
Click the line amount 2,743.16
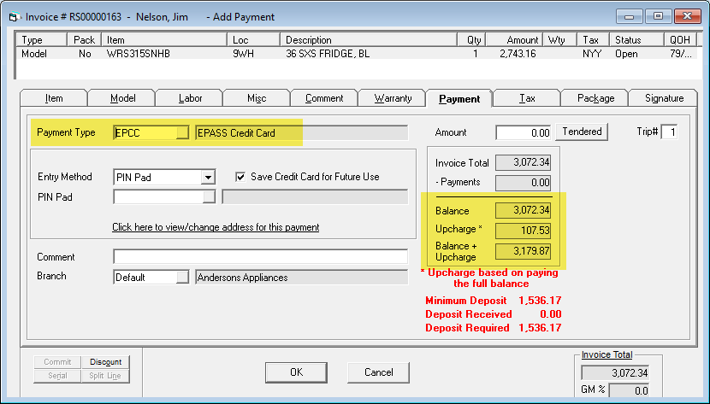[518, 54]
